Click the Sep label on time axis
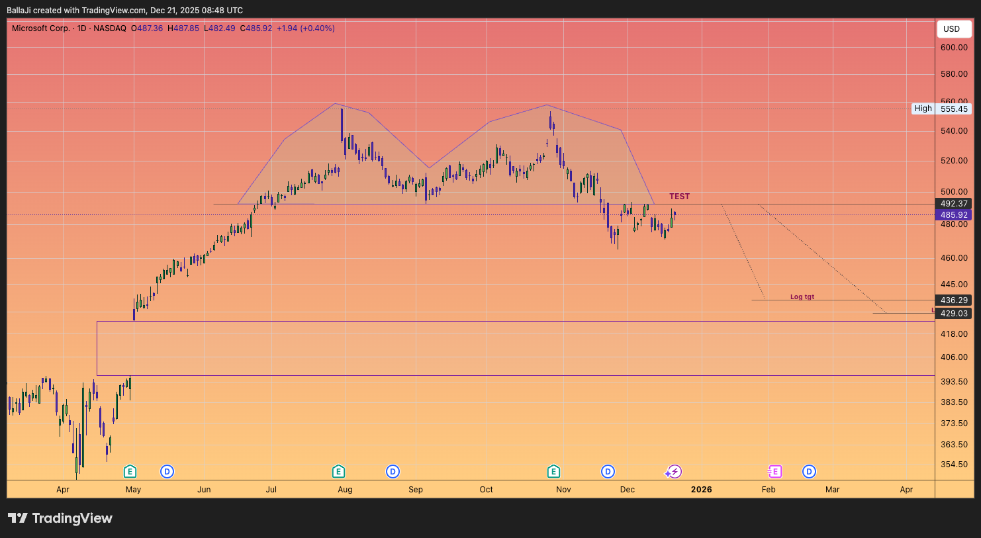The height and width of the screenshot is (538, 981). (x=416, y=490)
